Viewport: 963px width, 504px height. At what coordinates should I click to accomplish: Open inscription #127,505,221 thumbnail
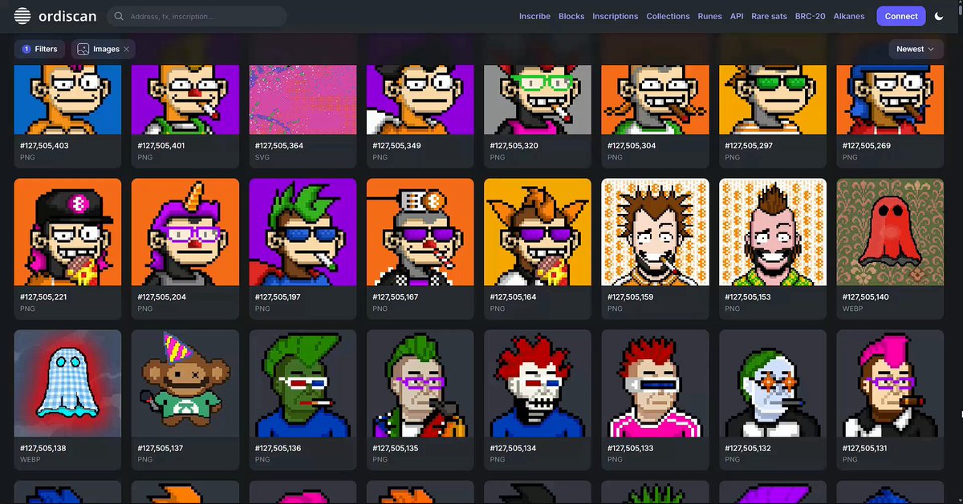[68, 232]
